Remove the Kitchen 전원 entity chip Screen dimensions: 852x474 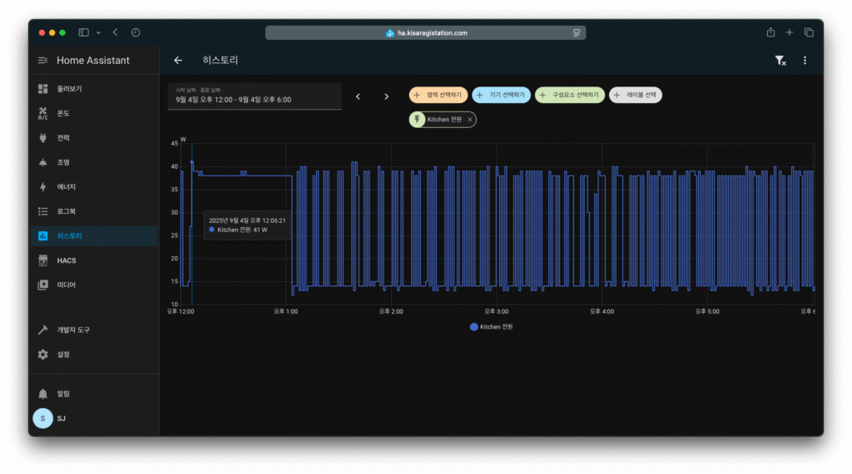point(470,120)
